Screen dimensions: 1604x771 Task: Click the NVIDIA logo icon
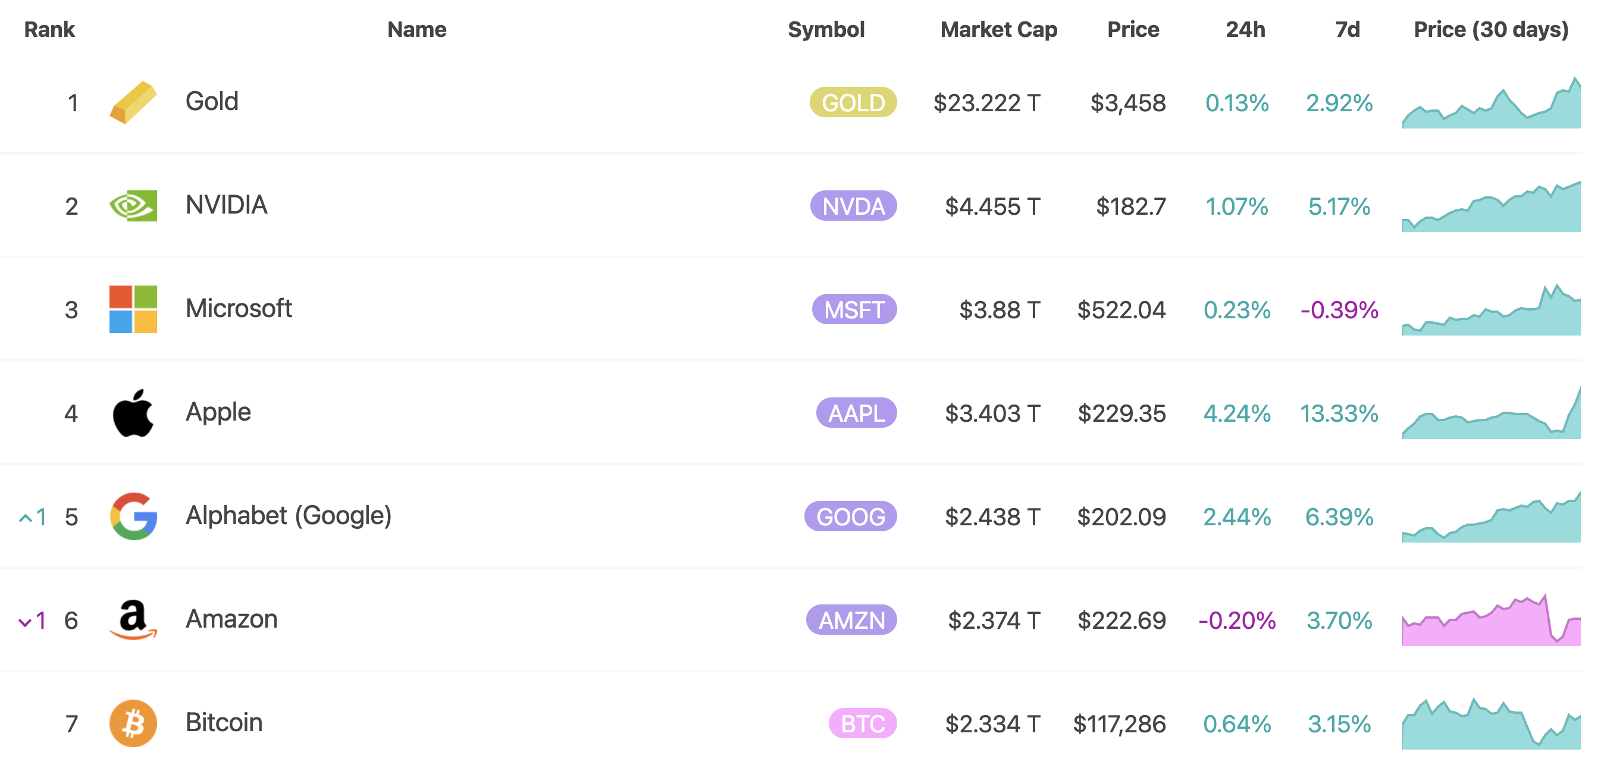(x=133, y=205)
